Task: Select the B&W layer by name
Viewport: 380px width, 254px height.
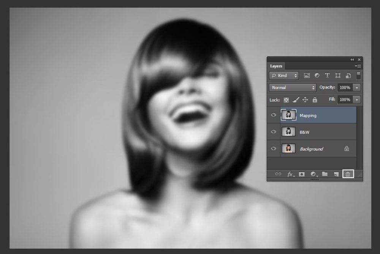Action: click(x=305, y=132)
